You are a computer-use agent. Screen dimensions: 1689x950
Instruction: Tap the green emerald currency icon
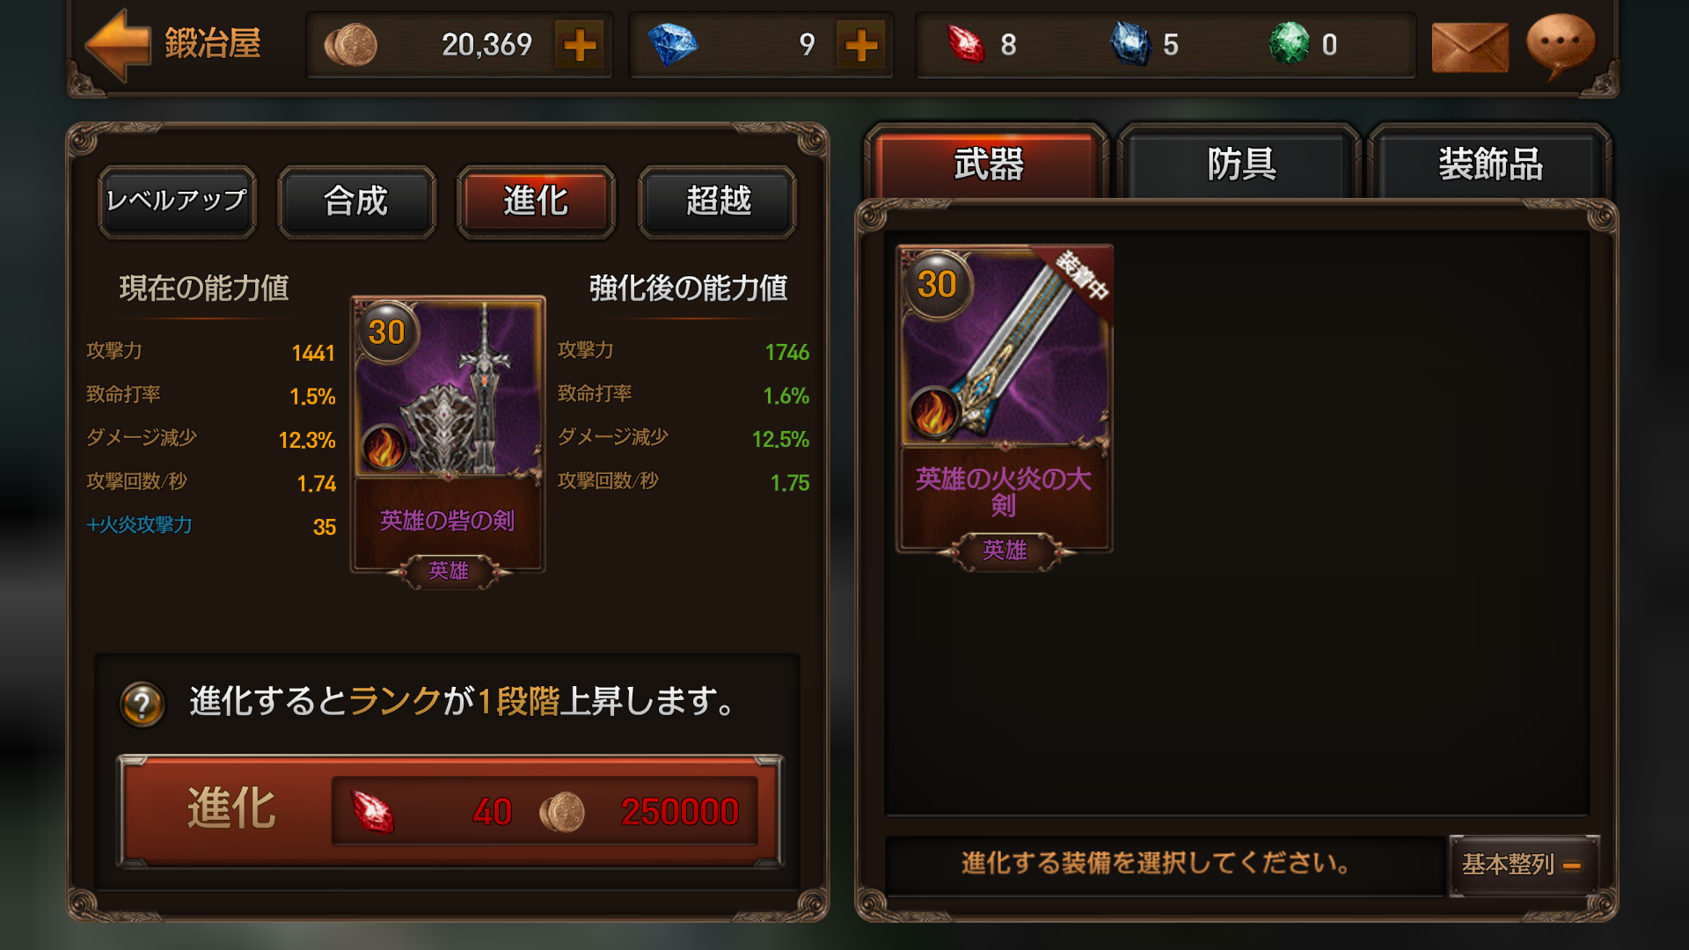click(x=1289, y=43)
